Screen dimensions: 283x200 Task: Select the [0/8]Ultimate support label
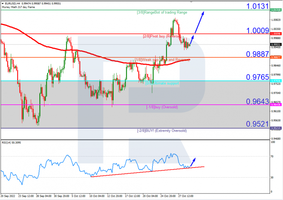pyautogui.click(x=162, y=83)
